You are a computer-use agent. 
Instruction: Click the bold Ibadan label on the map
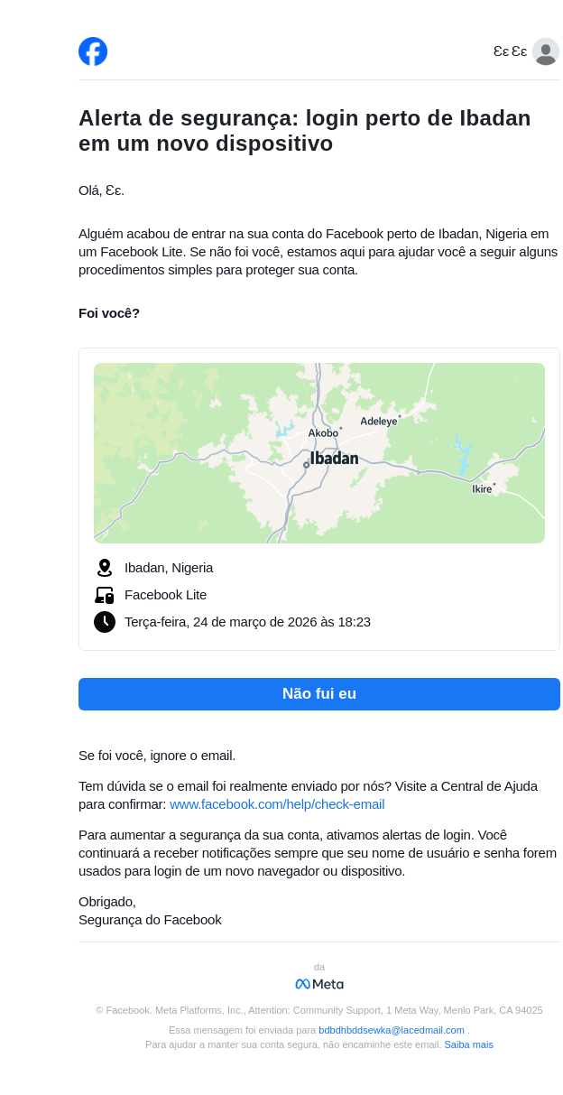[x=334, y=459]
